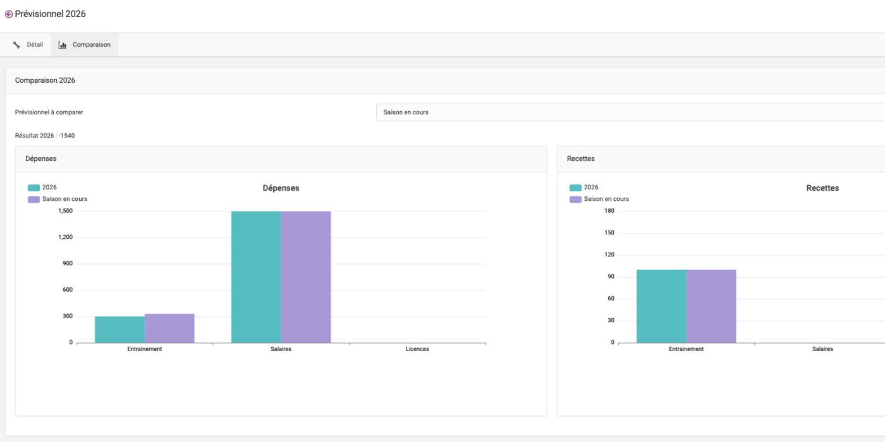Click the Comparaison 2026 panel heading

click(x=45, y=81)
